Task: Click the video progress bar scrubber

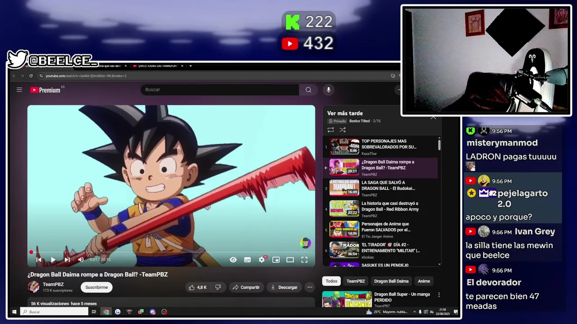Action: 31,252
